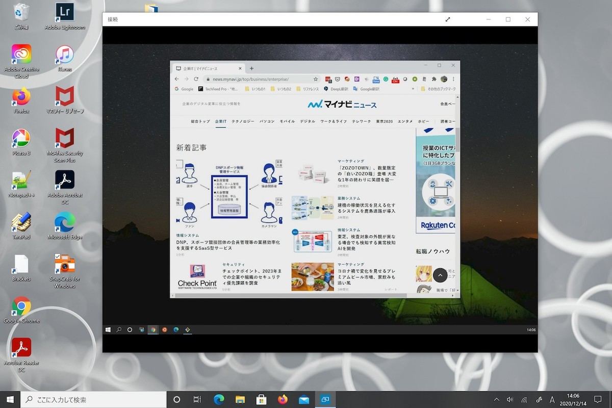Select the テレワーク navigation item
Viewport: 612px width, 408px height.
click(362, 121)
